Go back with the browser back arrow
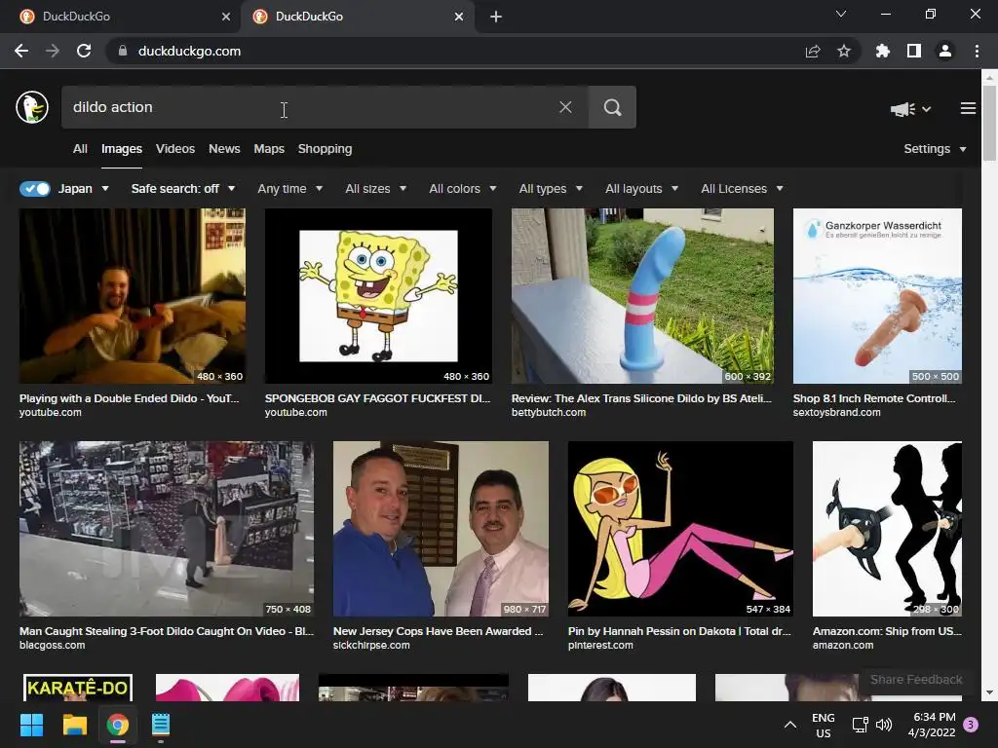 [x=21, y=51]
